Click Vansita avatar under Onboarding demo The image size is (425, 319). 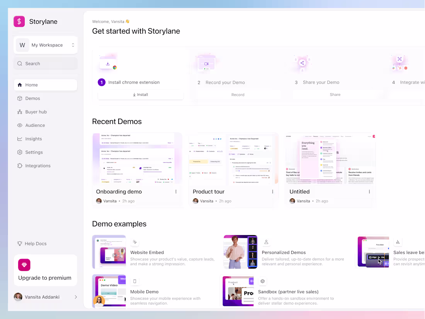point(99,201)
